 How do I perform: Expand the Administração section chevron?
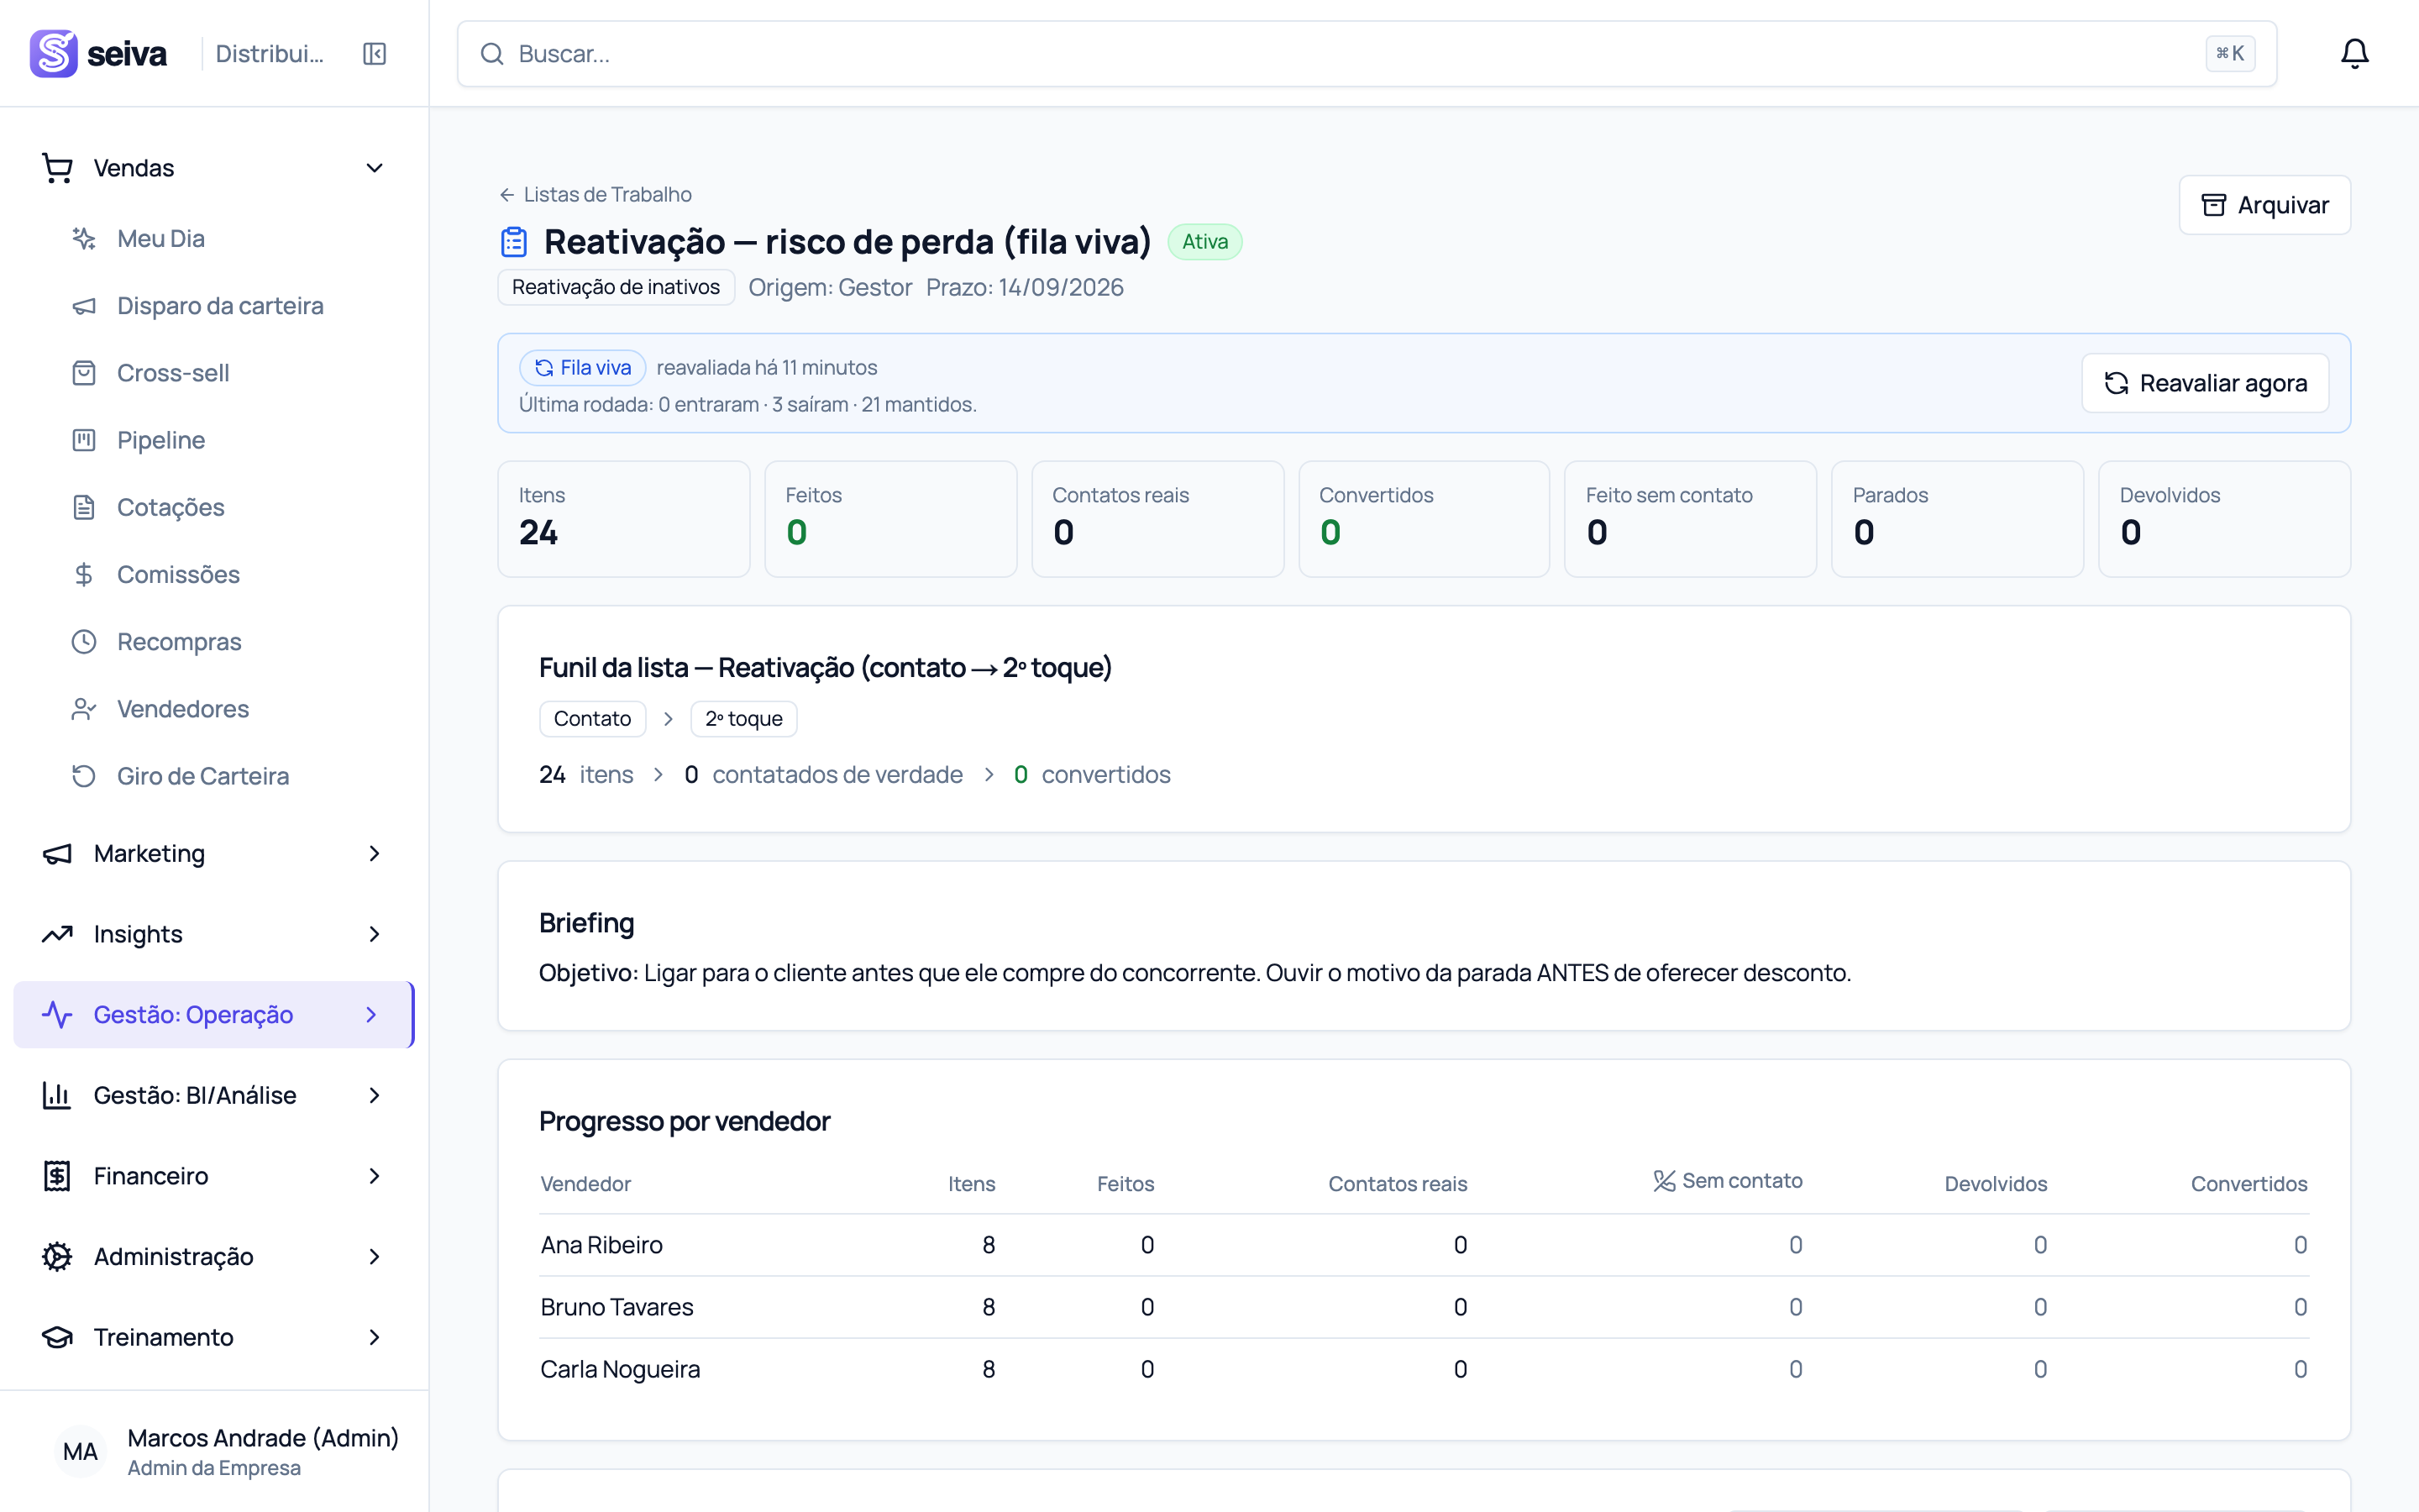click(x=375, y=1257)
